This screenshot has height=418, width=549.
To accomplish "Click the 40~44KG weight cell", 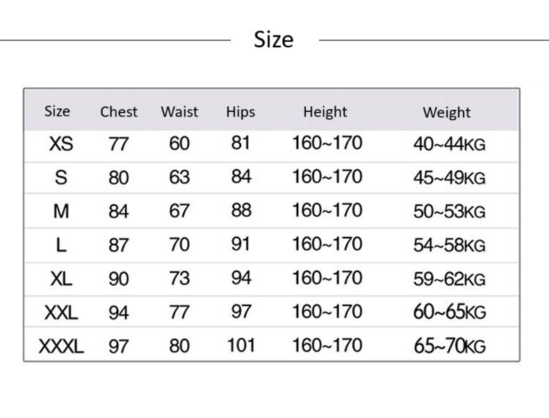I will (x=449, y=144).
